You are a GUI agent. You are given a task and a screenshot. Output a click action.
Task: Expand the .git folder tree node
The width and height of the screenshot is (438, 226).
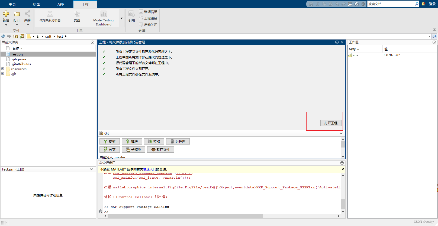3,74
